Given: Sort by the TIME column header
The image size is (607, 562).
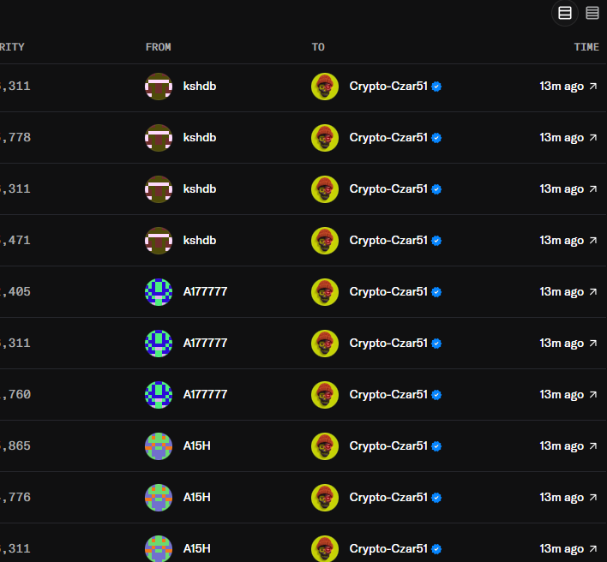Looking at the screenshot, I should pos(586,47).
